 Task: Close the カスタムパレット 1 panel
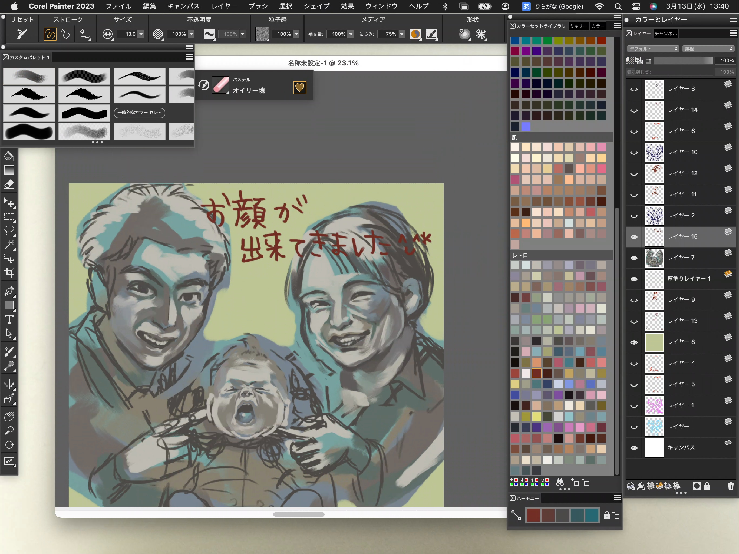[x=6, y=57]
